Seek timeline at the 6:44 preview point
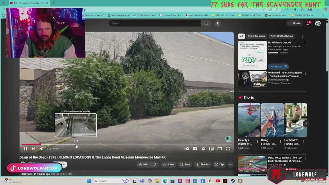This screenshot has width=329, height=185. 76,144
